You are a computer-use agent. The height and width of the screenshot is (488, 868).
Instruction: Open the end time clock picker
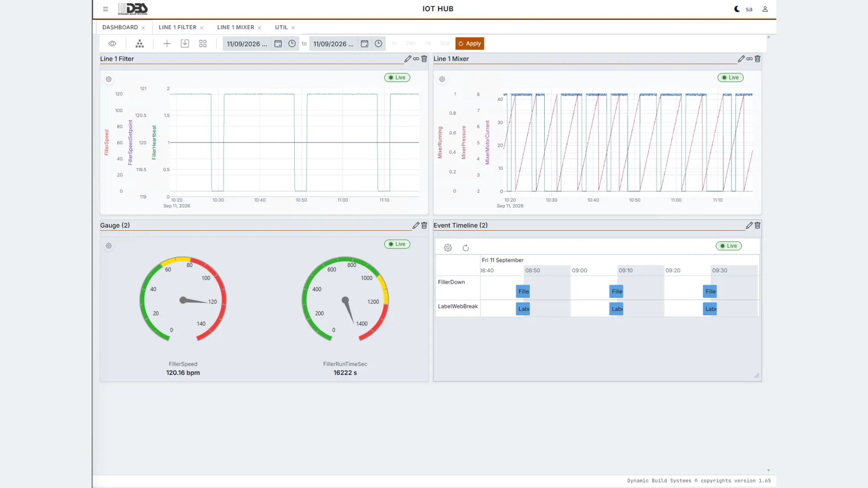378,43
